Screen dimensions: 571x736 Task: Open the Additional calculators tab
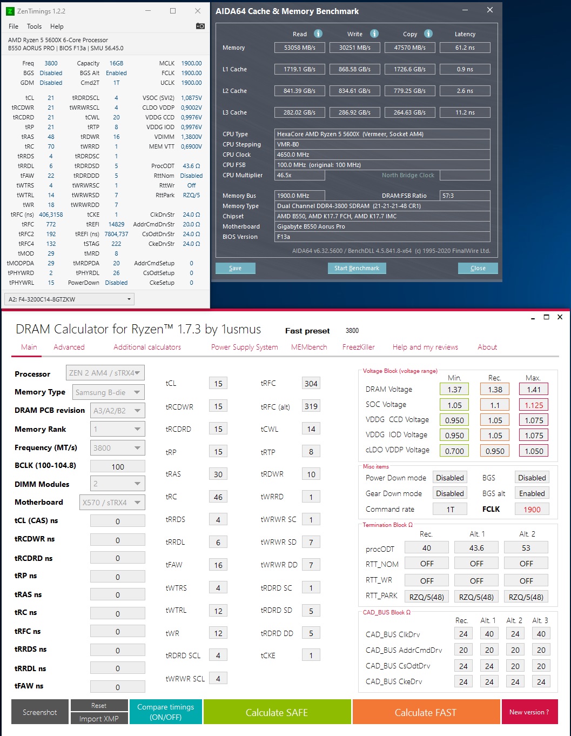pos(147,347)
